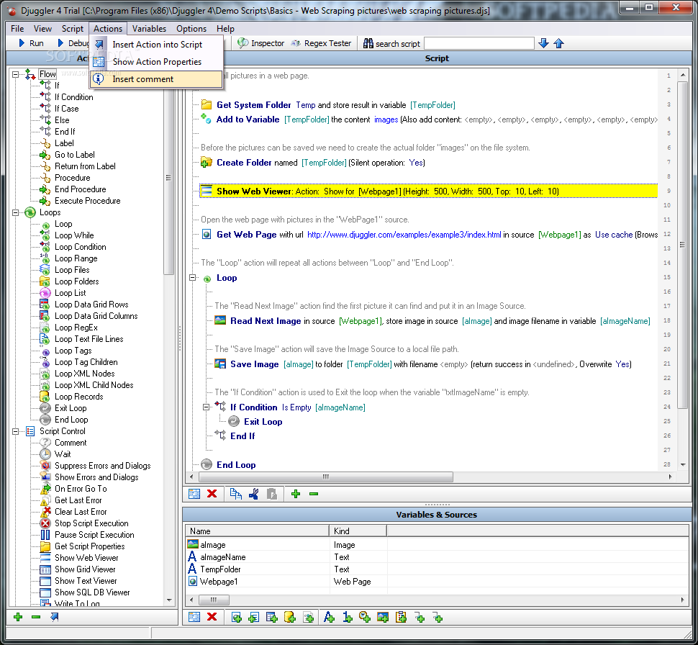The image size is (698, 645).
Task: Add a new image source
Action: (x=382, y=618)
